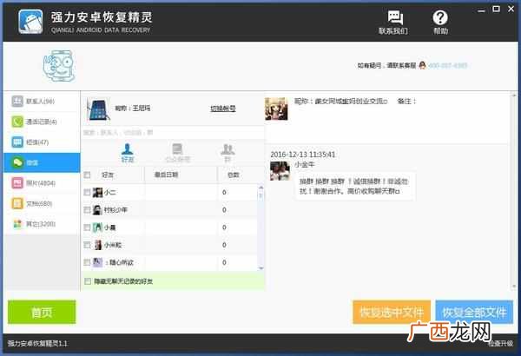
Task: Click the friend list scroll-up arrow
Action: [260, 188]
